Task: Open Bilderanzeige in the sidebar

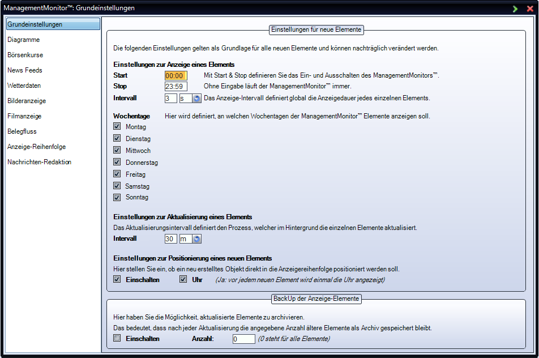Action: point(27,101)
